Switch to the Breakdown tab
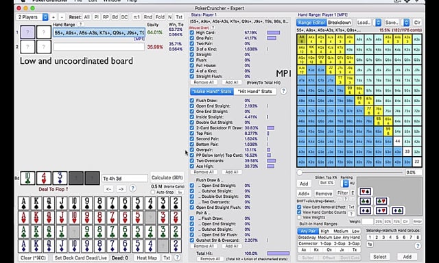Image resolution: width=439 pixels, height=263 pixels. [339, 23]
